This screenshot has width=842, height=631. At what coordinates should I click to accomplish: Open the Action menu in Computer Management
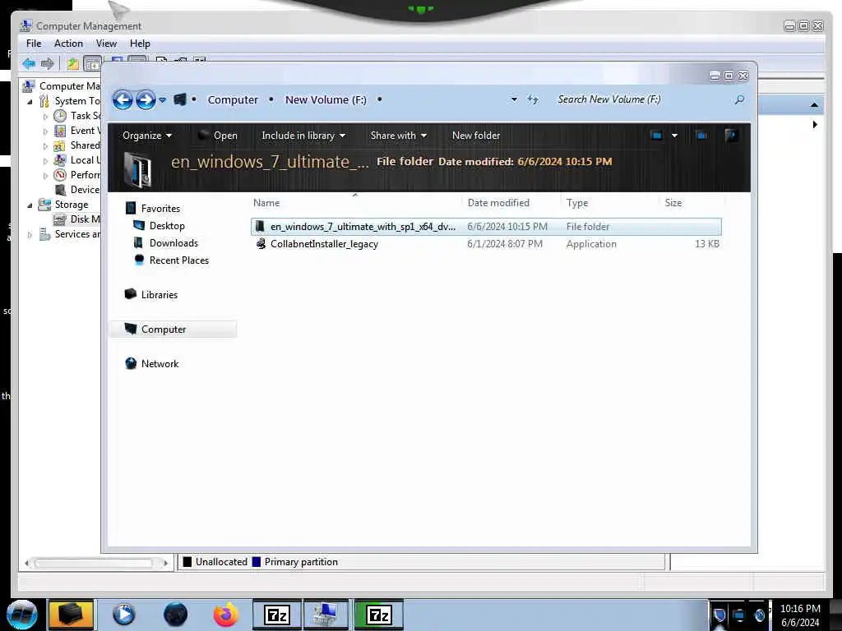(68, 44)
